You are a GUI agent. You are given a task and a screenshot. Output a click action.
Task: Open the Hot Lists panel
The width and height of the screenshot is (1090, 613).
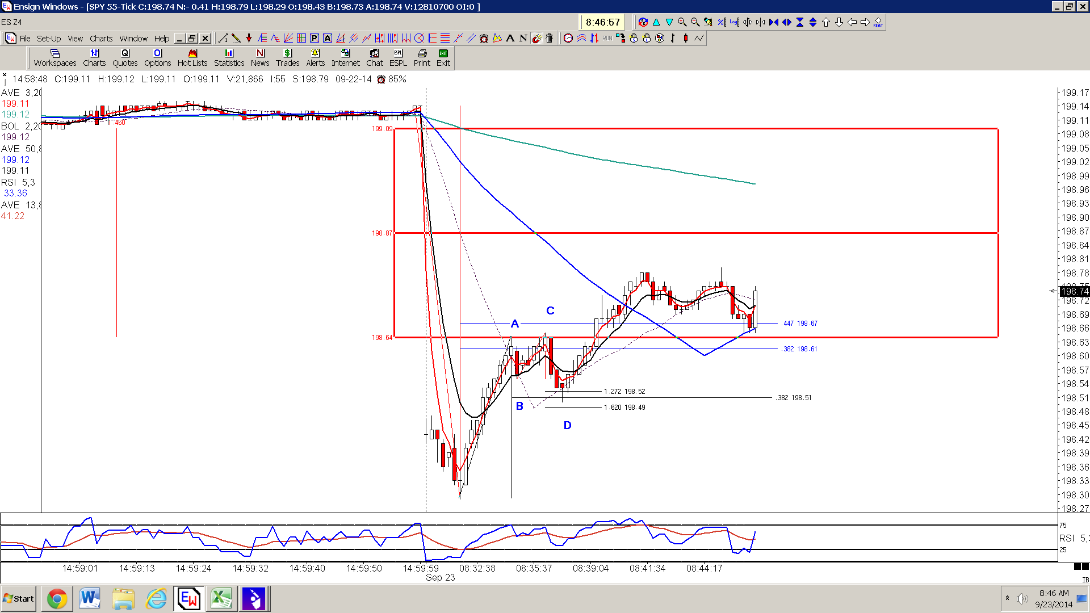click(192, 58)
